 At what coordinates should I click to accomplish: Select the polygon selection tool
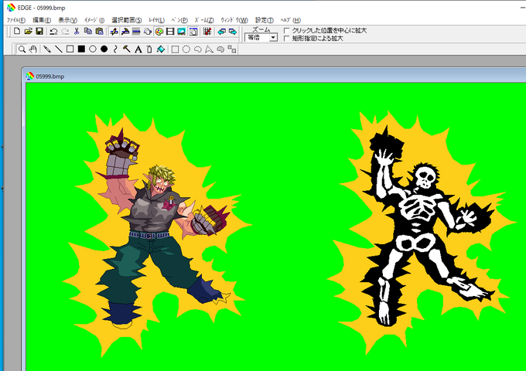209,49
